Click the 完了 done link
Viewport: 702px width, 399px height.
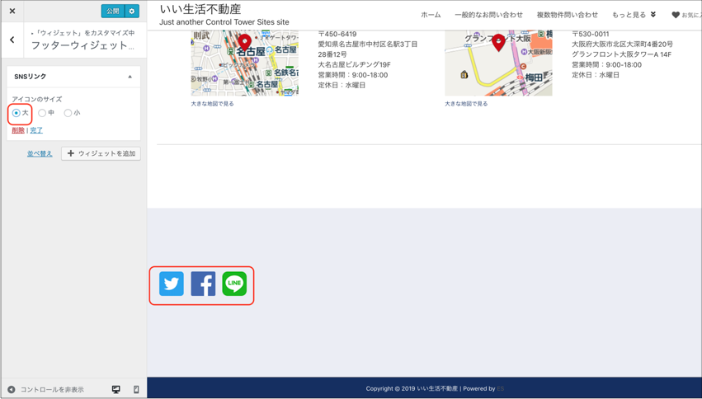click(36, 130)
